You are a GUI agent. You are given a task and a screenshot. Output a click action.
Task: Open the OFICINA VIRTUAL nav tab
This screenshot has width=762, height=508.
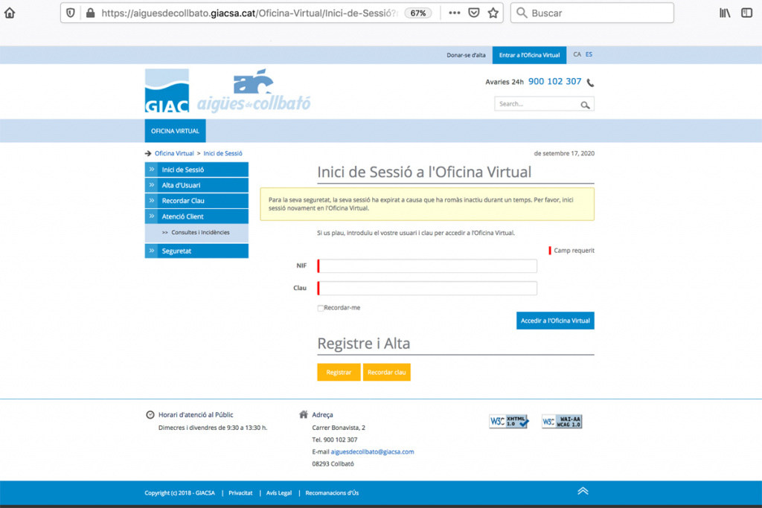point(175,131)
